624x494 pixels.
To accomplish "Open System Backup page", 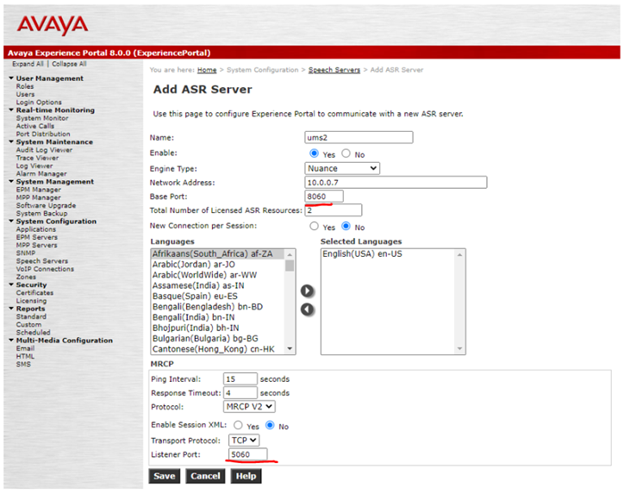I will (x=41, y=214).
